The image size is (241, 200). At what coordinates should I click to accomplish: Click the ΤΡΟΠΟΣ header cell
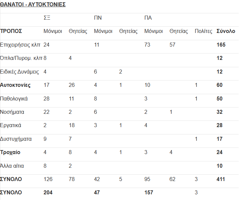click(x=11, y=31)
